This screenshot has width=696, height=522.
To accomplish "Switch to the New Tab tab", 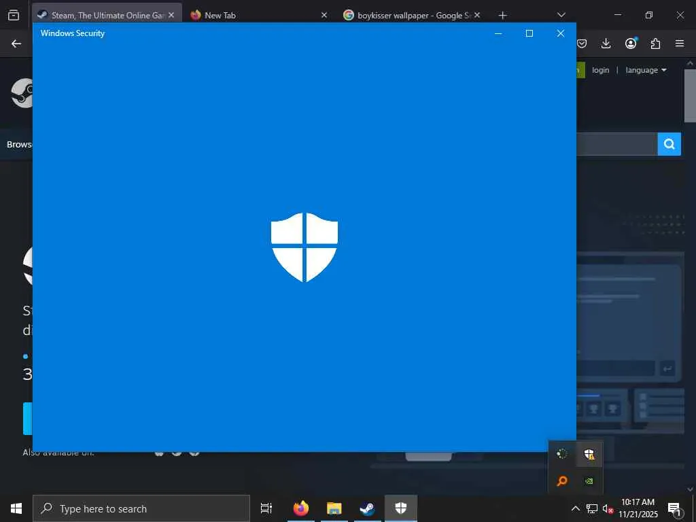I will pos(258,15).
